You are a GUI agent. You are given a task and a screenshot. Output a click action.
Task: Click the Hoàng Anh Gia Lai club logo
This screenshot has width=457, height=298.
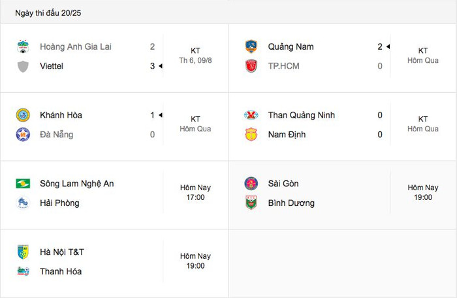[x=23, y=46]
